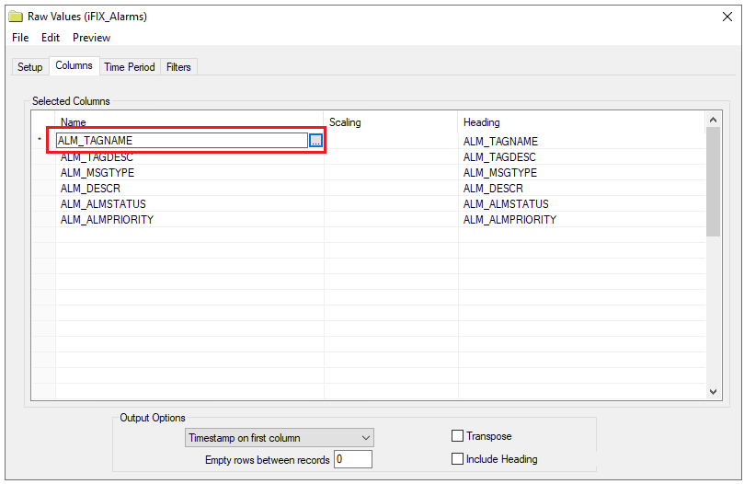Screen dimensions: 744x484
Task: Click the scroll down arrow of columns list
Action: pos(713,392)
